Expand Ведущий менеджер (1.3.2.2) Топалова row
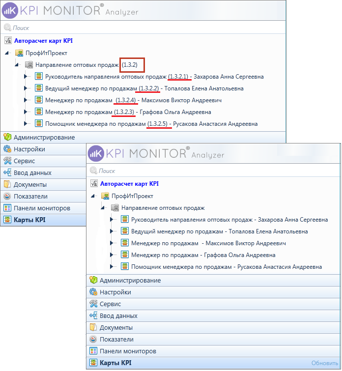Image resolution: width=342 pixels, height=371 pixels. click(26, 88)
